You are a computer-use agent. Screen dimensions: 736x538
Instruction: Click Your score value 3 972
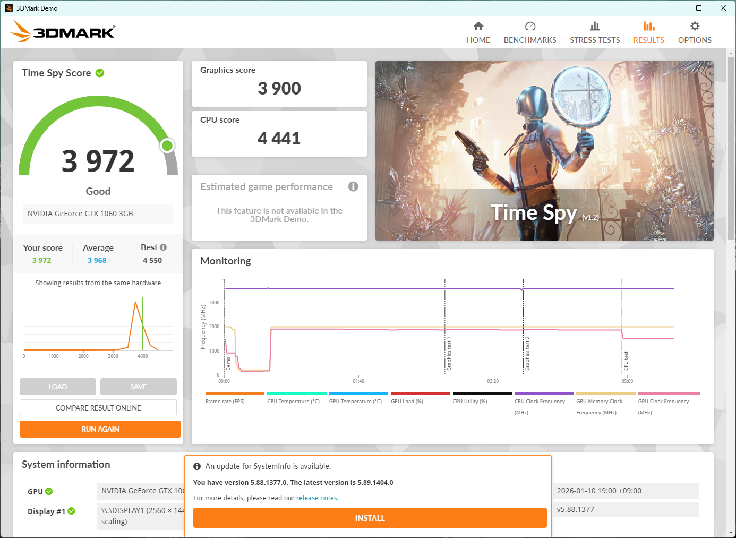pyautogui.click(x=42, y=260)
